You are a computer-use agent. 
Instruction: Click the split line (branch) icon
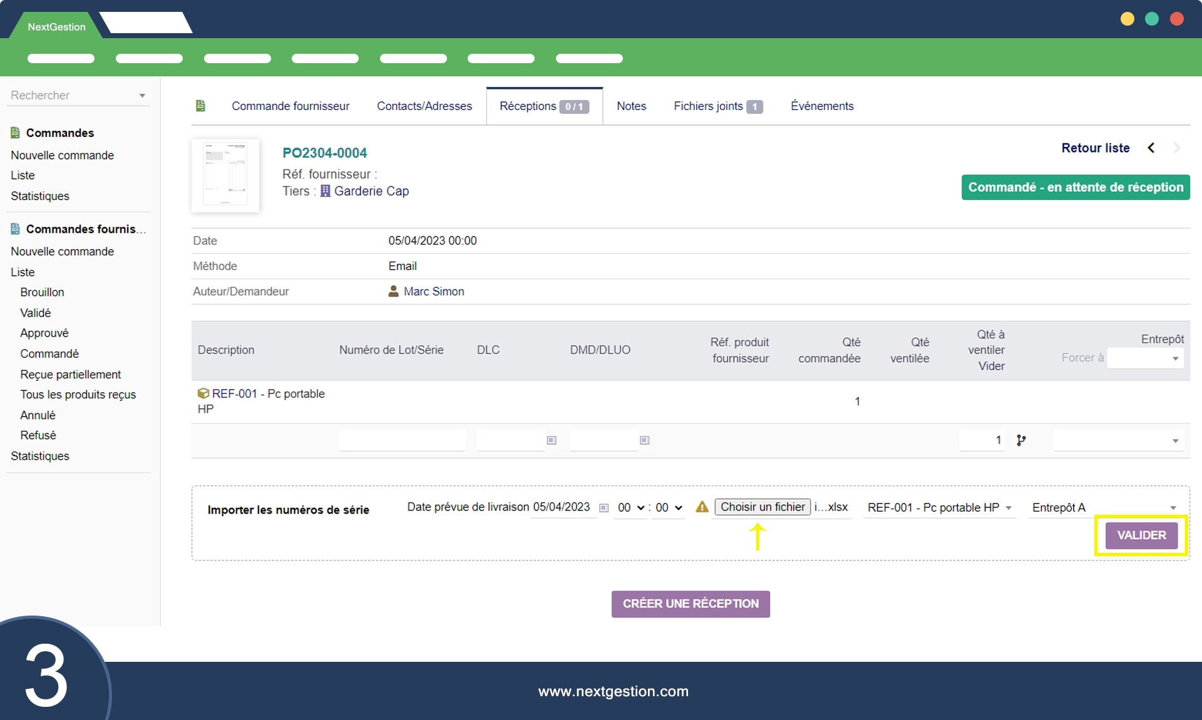click(1021, 440)
